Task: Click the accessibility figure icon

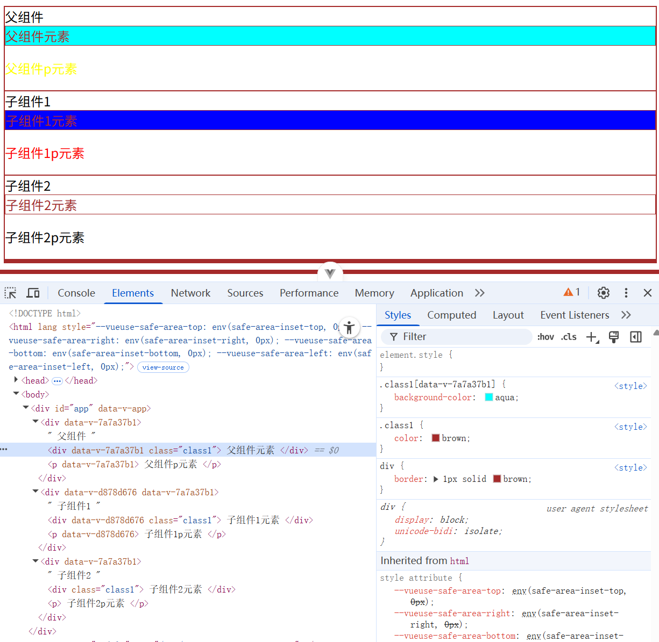Action: [349, 327]
